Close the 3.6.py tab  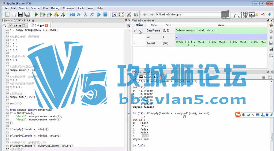46,25
